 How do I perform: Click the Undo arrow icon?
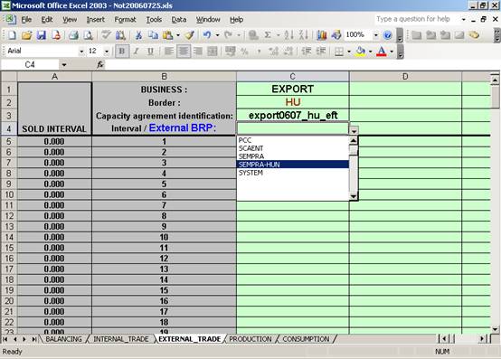point(207,35)
